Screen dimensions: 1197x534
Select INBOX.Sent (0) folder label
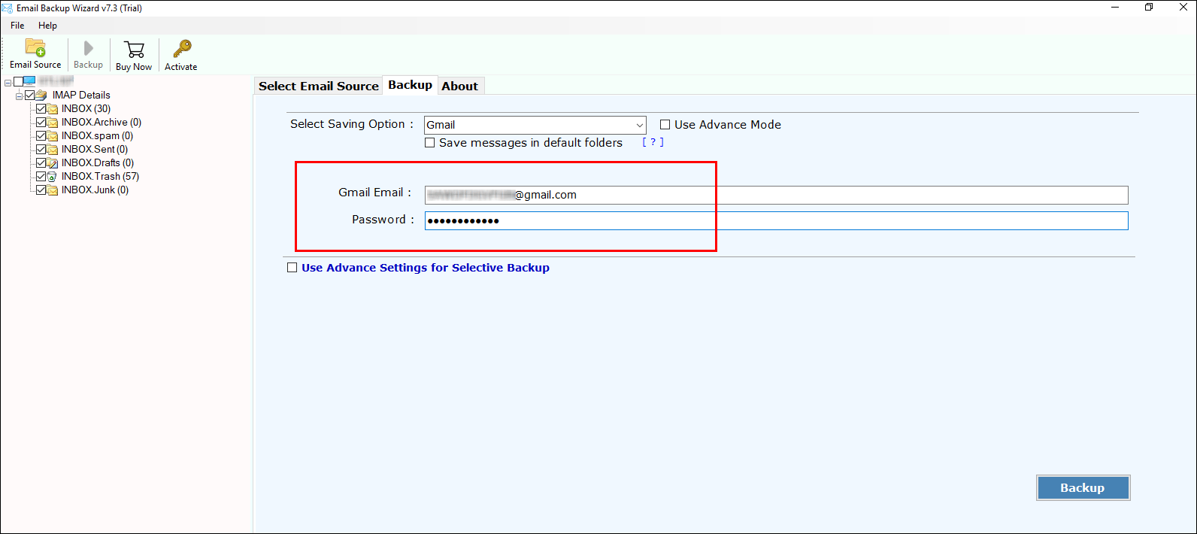click(95, 150)
